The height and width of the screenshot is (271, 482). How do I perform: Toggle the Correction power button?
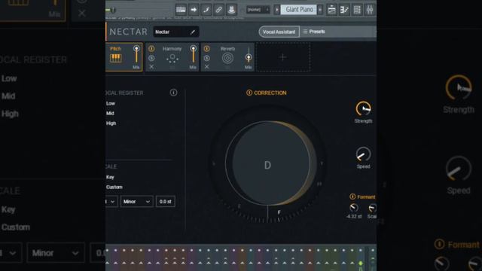pos(249,93)
